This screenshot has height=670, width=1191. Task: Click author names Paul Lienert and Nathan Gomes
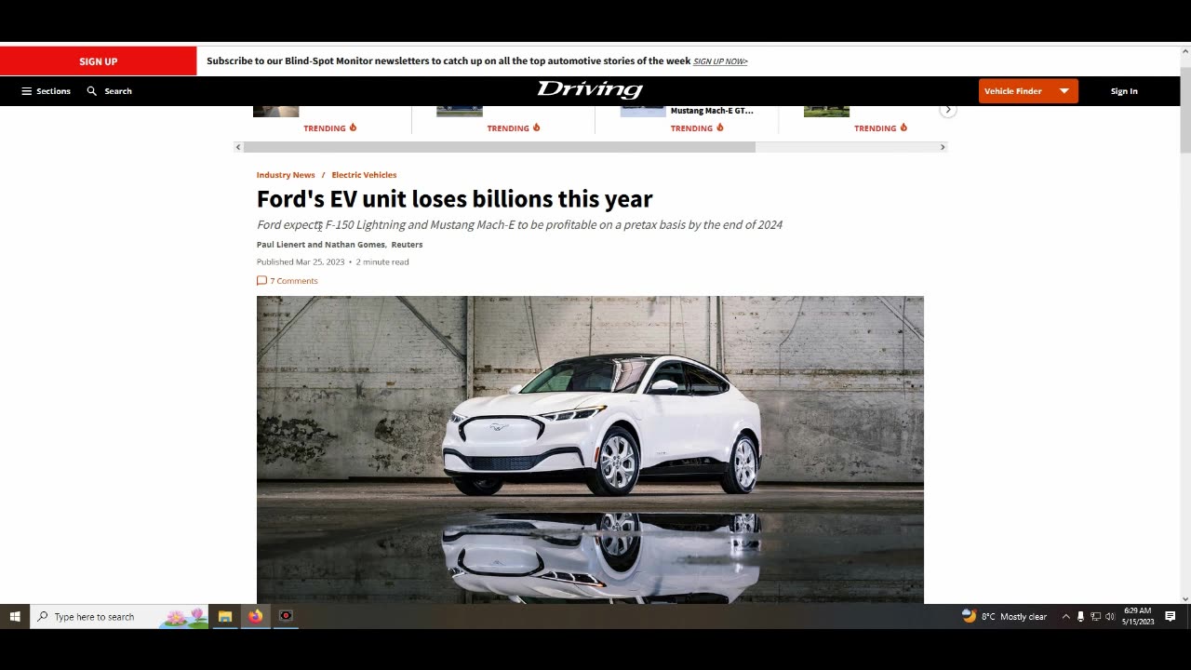point(321,245)
